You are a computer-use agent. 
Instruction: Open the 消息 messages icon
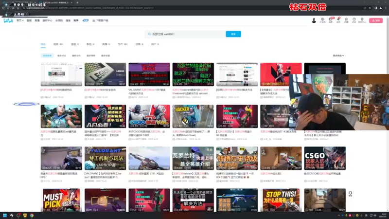[331, 20]
